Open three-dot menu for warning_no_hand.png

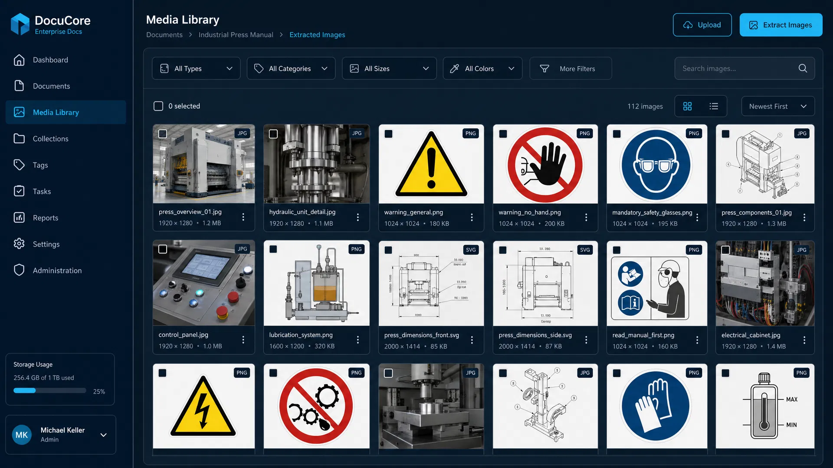click(586, 217)
